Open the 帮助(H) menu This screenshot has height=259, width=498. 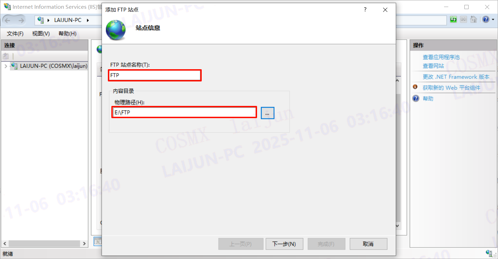click(68, 34)
